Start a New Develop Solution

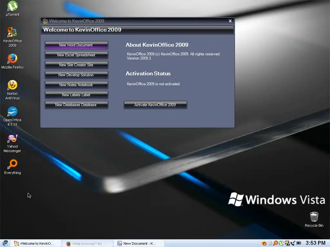[76, 75]
